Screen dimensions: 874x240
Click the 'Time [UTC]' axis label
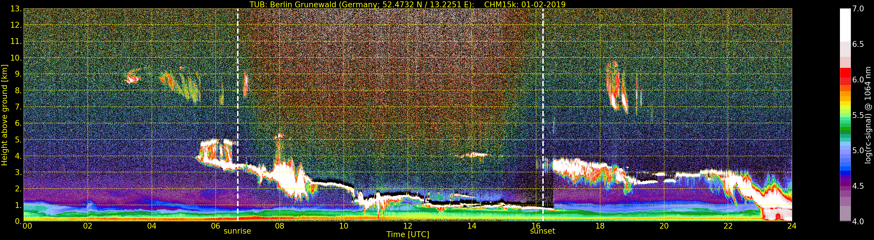pos(408,234)
